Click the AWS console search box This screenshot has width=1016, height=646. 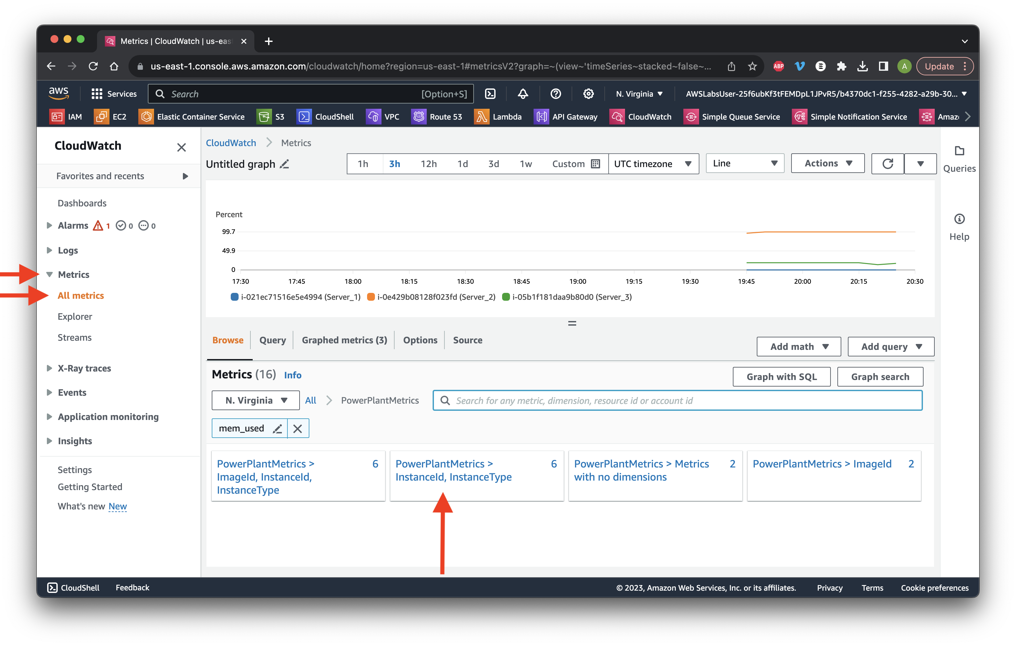(311, 94)
